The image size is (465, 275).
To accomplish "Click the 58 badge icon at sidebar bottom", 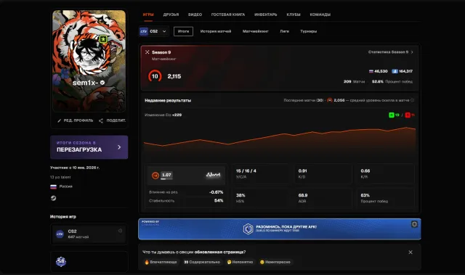I will pos(61,261).
